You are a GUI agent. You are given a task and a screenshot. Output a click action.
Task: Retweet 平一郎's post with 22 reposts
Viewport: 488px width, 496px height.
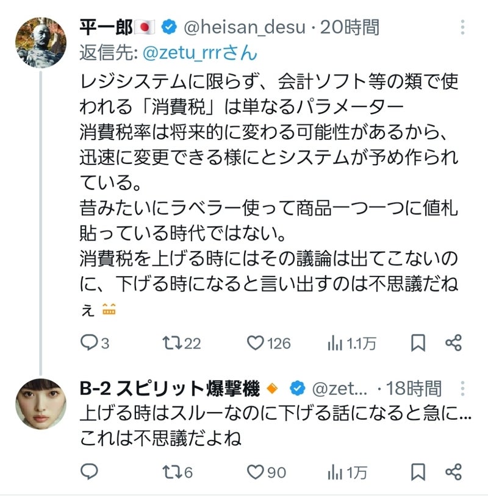[x=171, y=344]
